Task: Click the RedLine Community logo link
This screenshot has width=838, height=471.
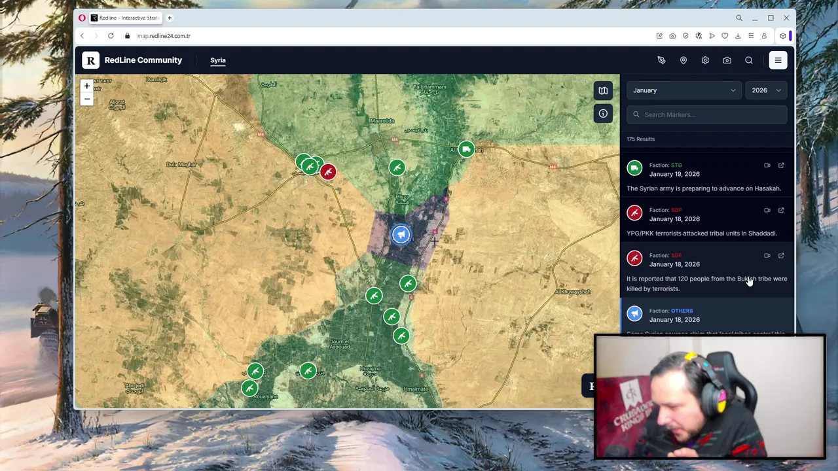Action: [x=132, y=60]
